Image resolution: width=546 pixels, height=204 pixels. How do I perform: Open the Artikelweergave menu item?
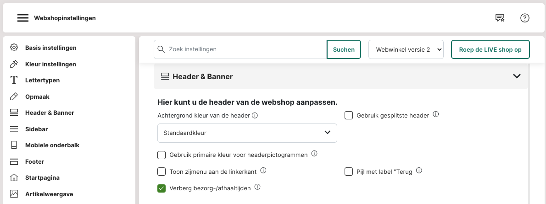(x=49, y=194)
